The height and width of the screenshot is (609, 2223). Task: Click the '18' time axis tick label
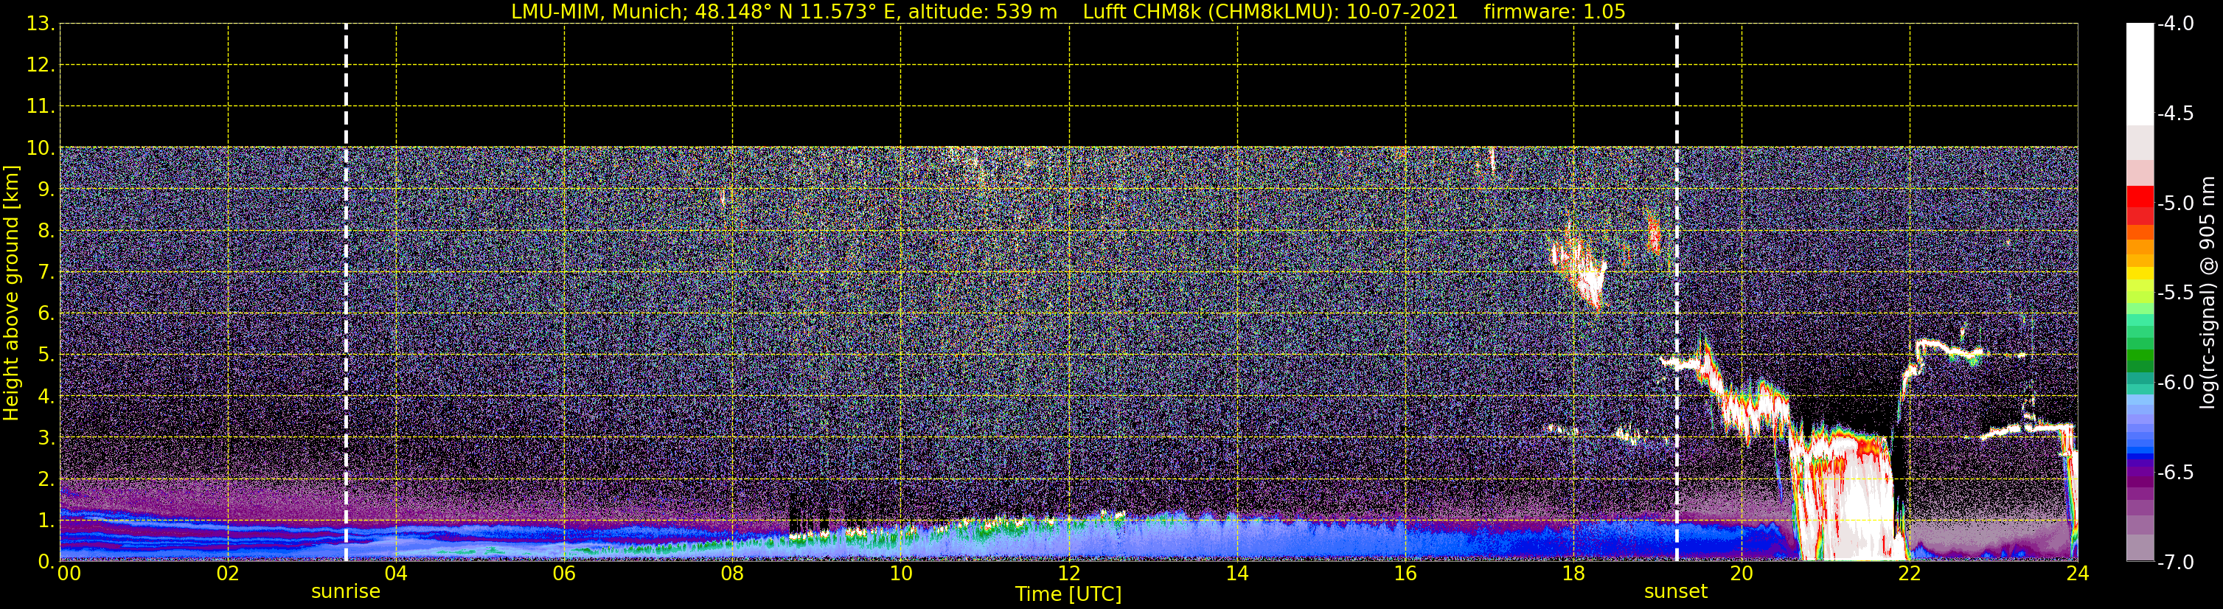pos(1573,574)
